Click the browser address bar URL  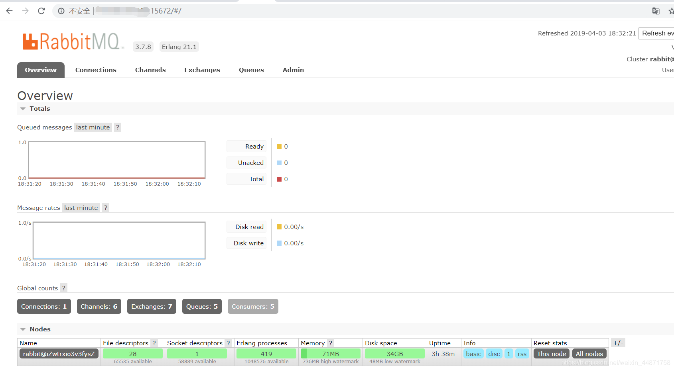[138, 11]
